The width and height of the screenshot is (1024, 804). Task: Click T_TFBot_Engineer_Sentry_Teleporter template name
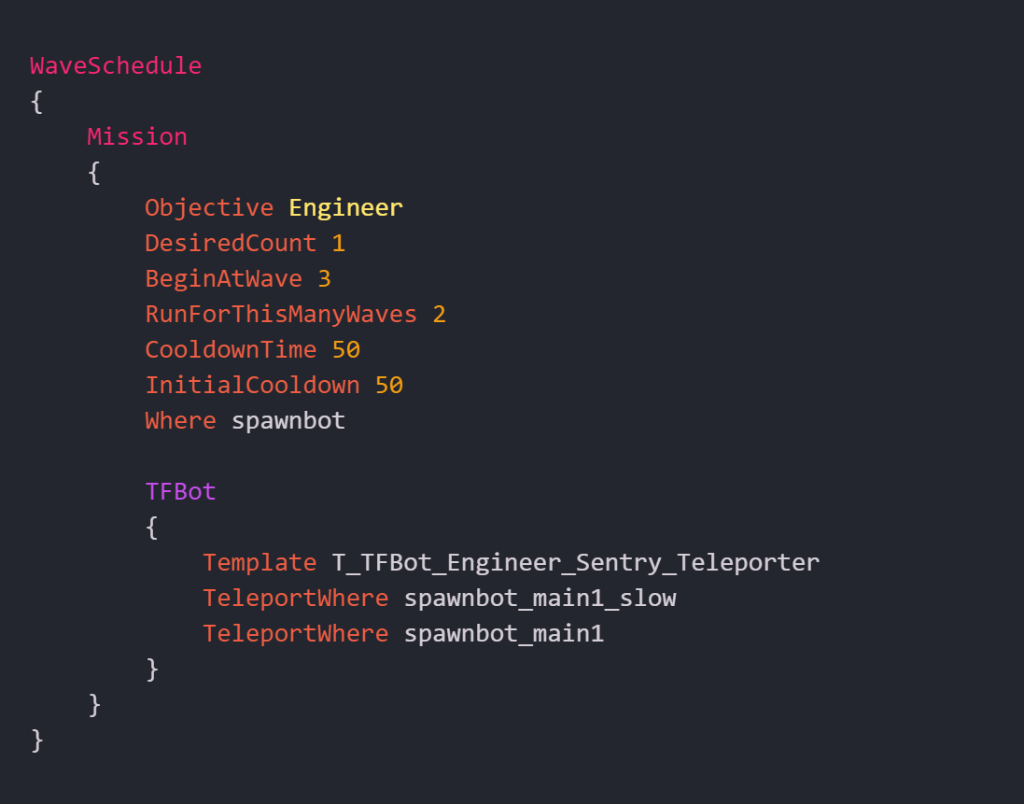pyautogui.click(x=576, y=563)
